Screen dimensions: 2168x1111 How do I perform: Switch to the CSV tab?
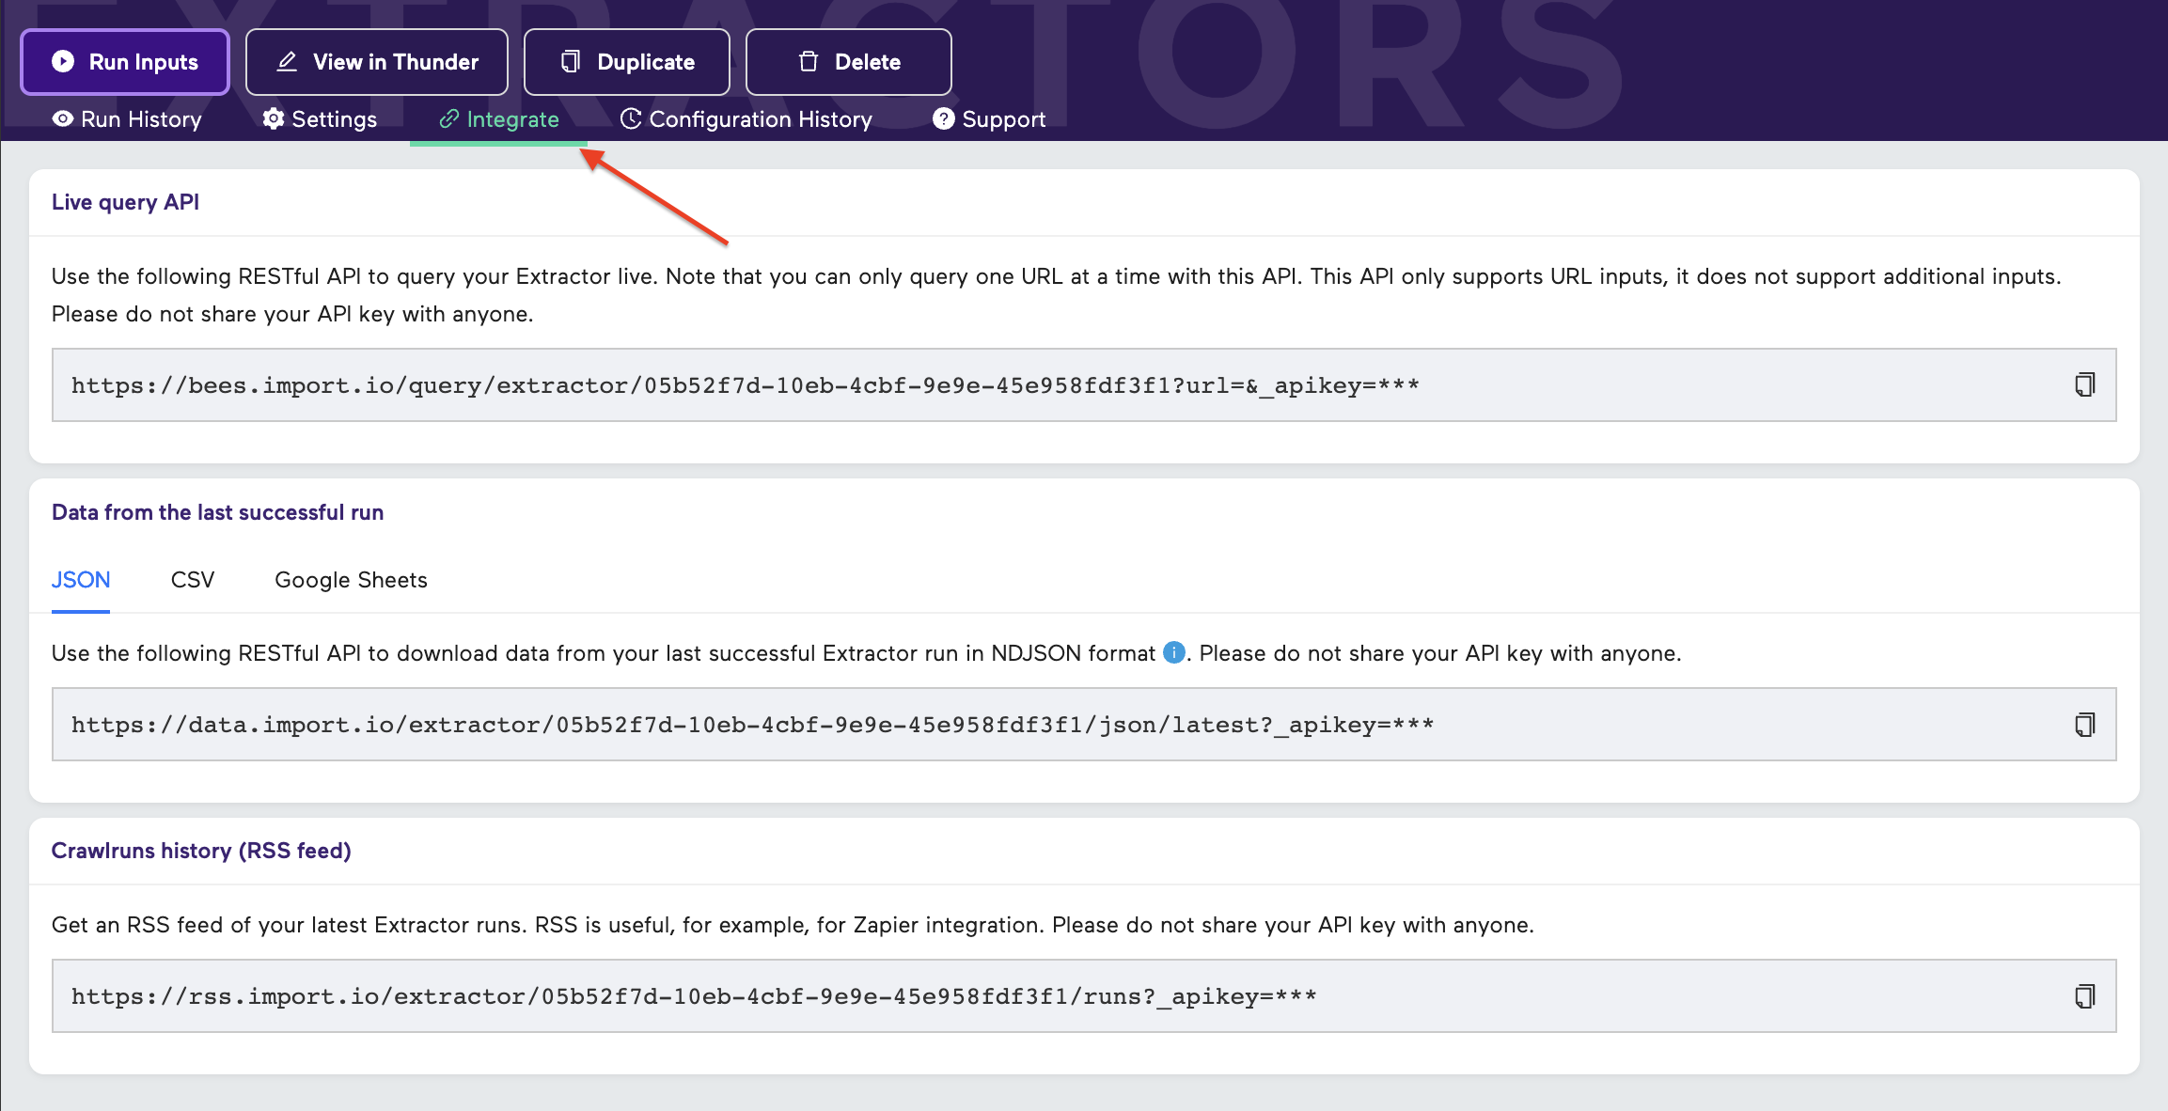click(192, 580)
